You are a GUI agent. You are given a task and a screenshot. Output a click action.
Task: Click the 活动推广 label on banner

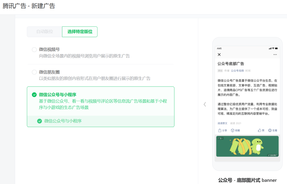[273, 155]
